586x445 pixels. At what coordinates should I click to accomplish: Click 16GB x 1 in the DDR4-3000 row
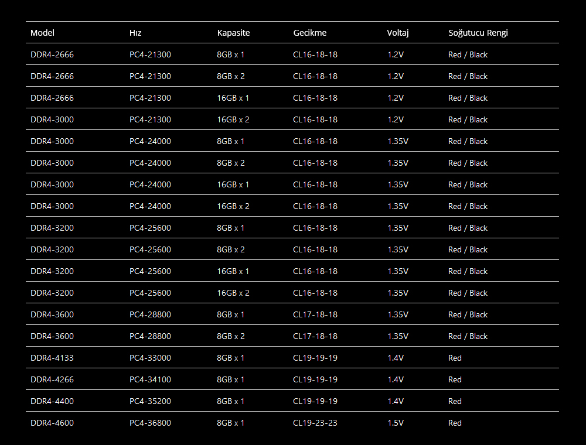coord(233,185)
